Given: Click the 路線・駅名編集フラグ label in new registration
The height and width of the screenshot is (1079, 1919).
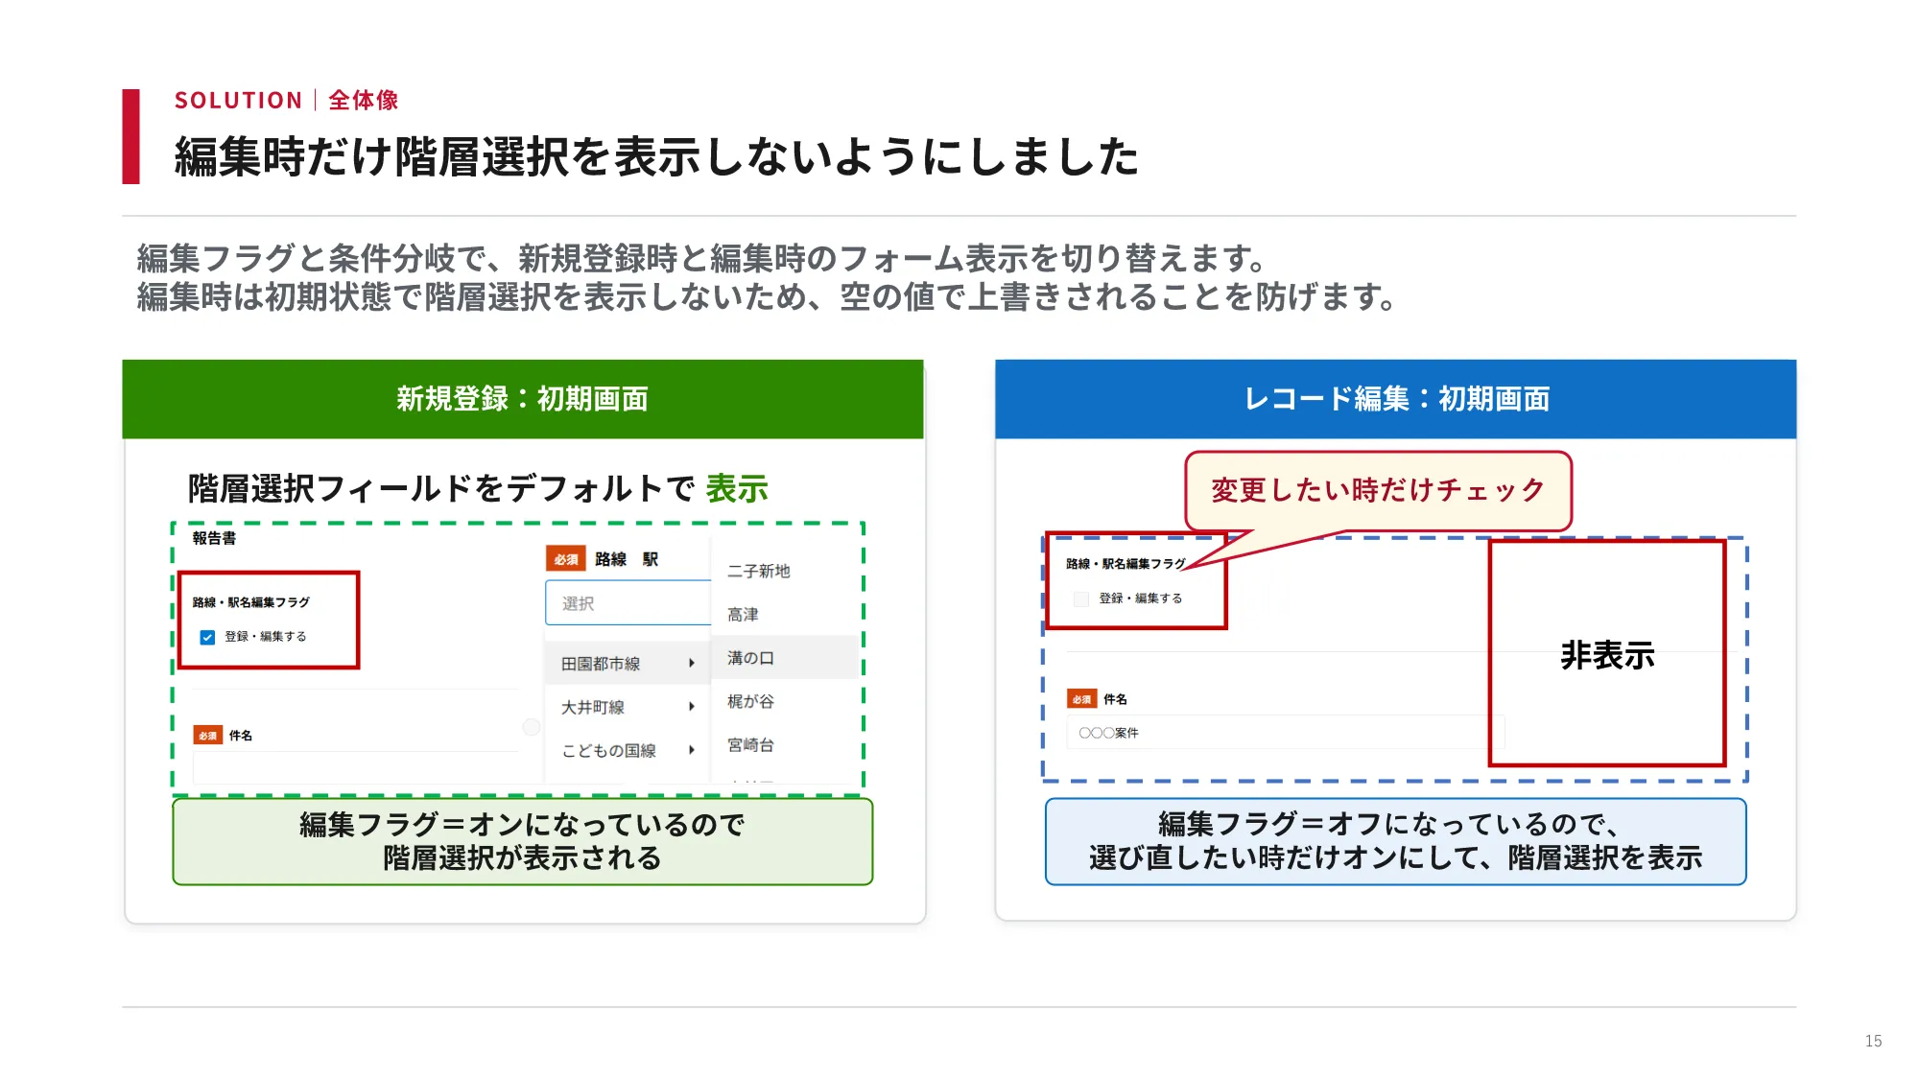Looking at the screenshot, I should tap(250, 602).
